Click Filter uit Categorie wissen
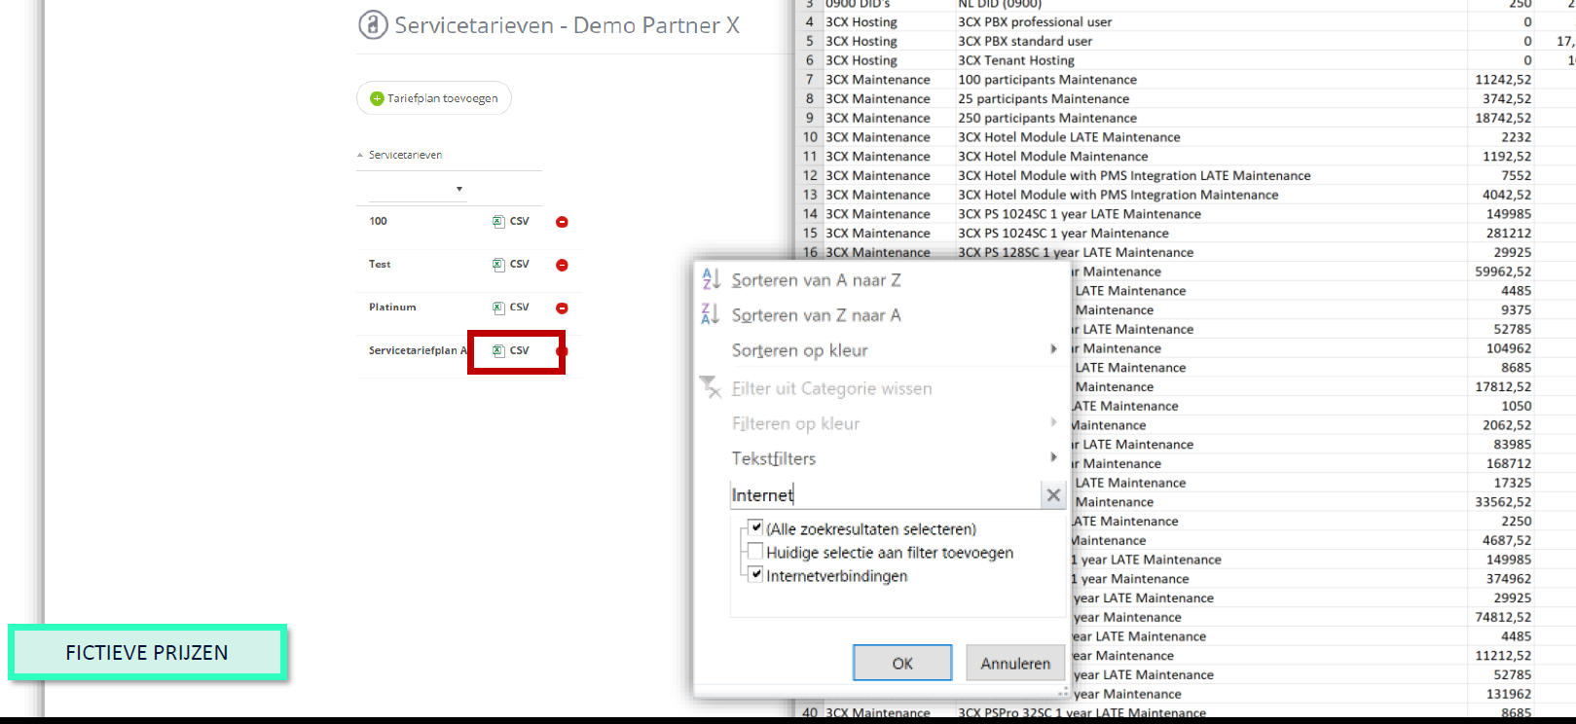The image size is (1576, 724). click(x=831, y=388)
